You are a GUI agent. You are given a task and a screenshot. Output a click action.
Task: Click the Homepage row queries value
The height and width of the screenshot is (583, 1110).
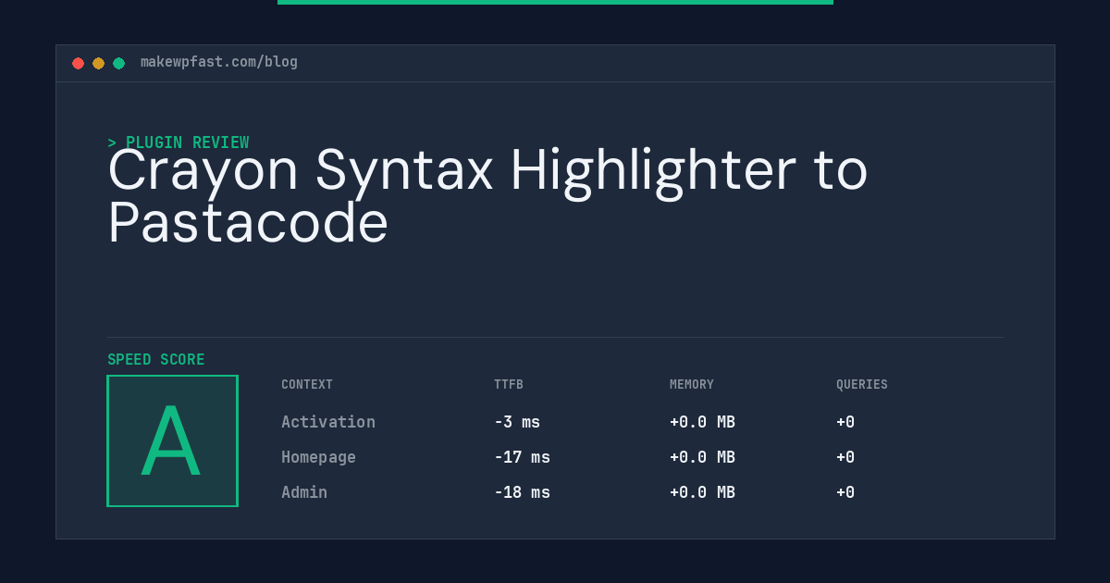[845, 457]
